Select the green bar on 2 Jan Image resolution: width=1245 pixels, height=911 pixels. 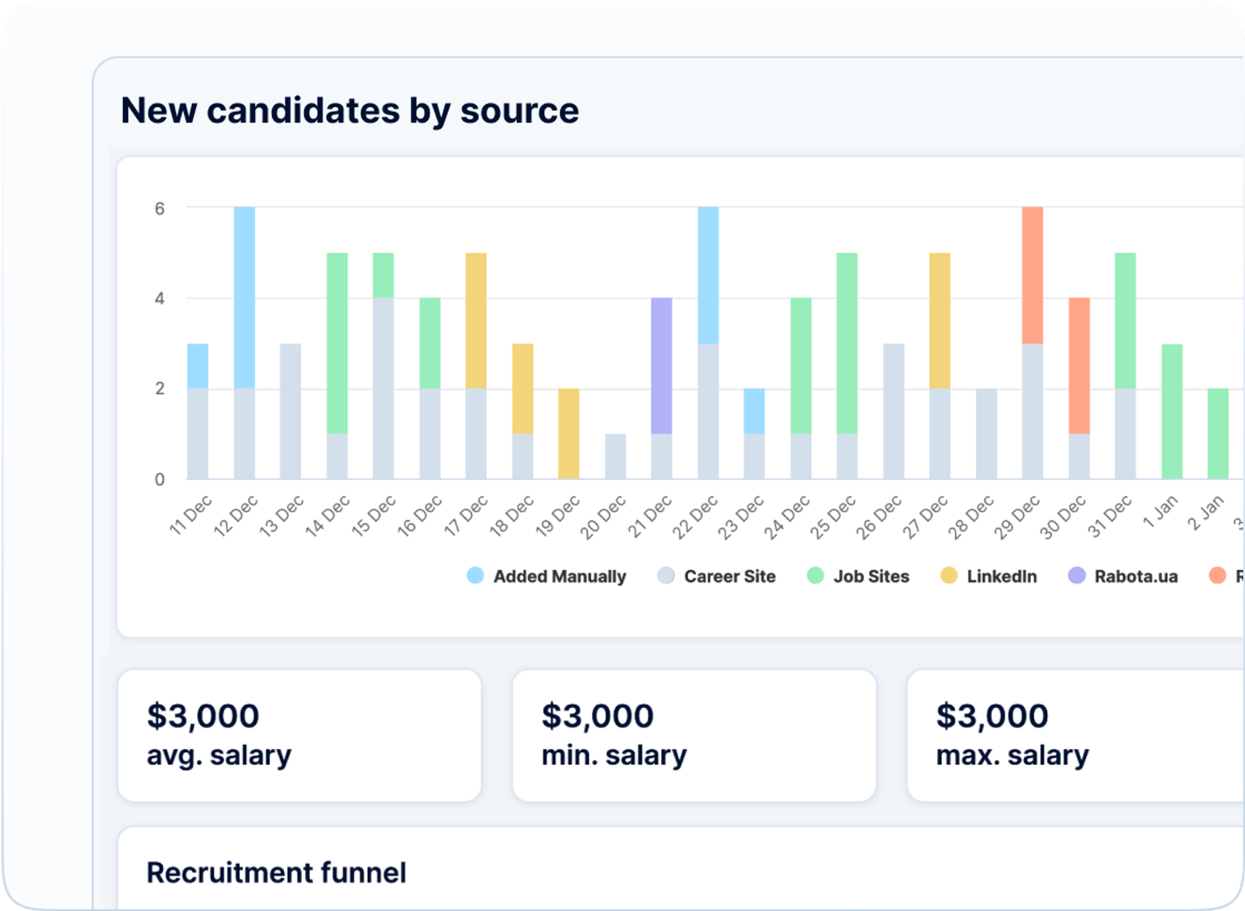click(x=1218, y=434)
